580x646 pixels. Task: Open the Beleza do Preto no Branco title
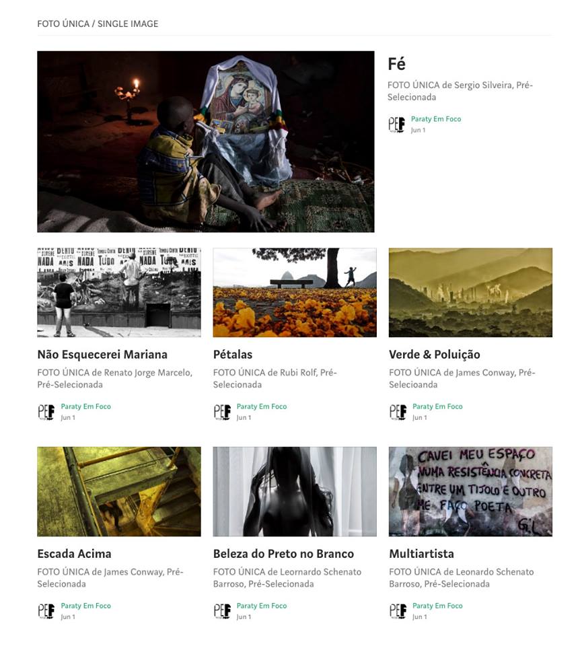point(283,554)
